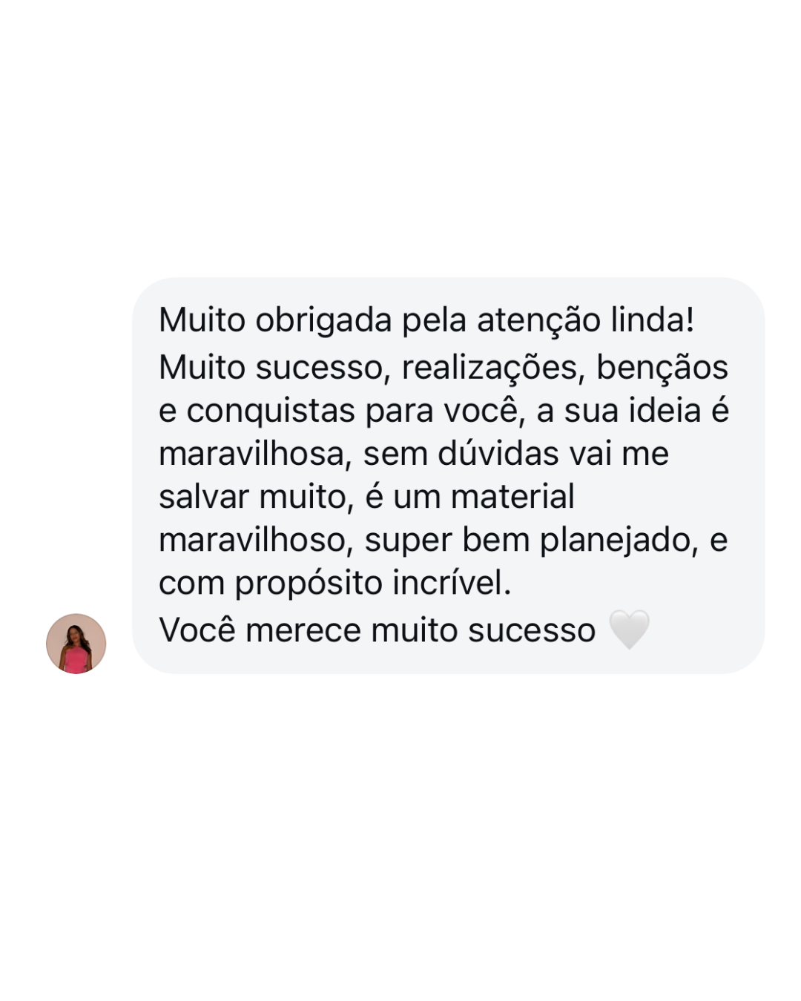Click the word 'linda!' in the first line
Image resolution: width=801 pixels, height=1001 pixels.
click(653, 320)
